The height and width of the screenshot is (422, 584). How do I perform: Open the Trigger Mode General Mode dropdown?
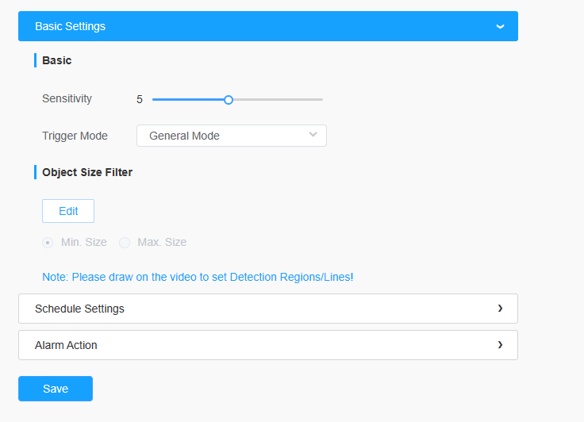[x=232, y=136]
